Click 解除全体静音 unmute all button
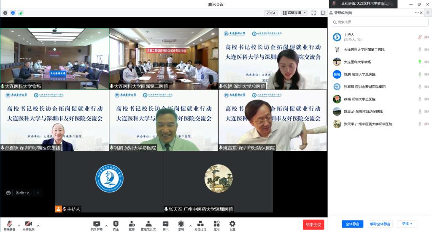432x232 pixels. click(380, 224)
